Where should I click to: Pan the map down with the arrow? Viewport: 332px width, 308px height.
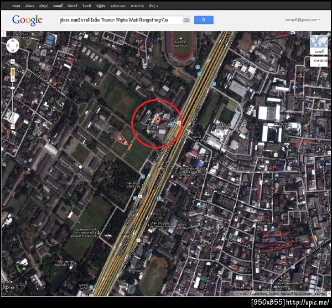tap(13, 50)
